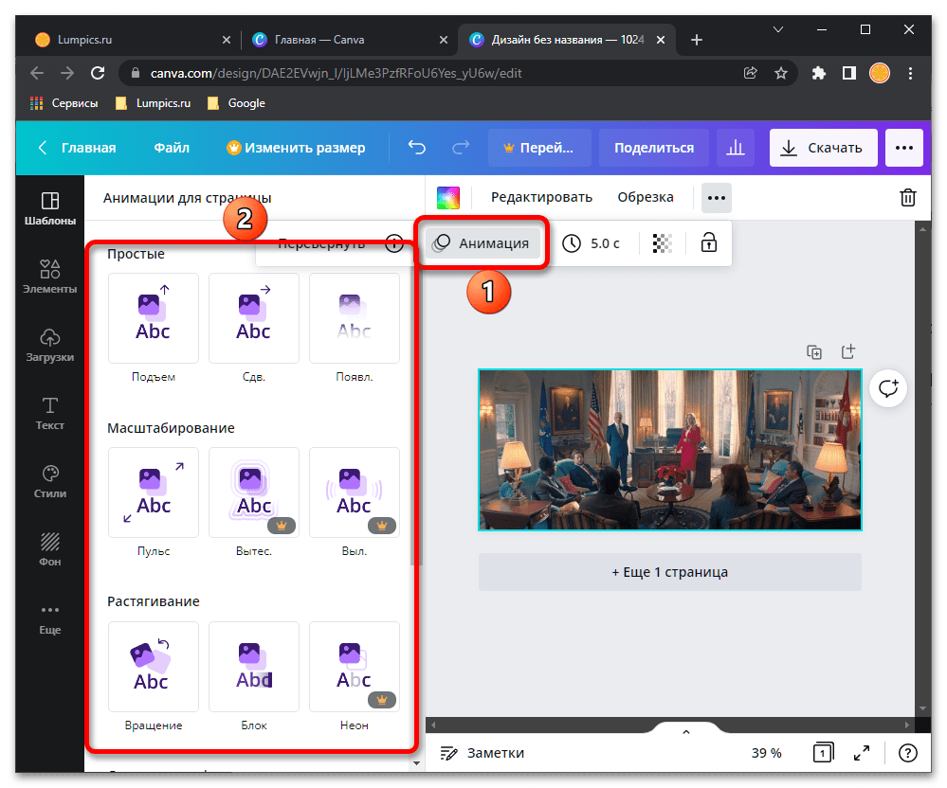Click the address bar URL

coord(336,73)
